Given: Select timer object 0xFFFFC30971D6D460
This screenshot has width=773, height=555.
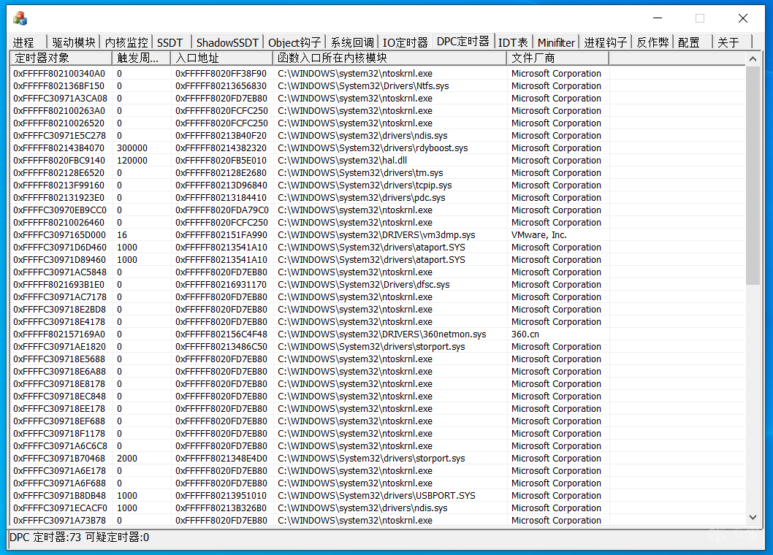Looking at the screenshot, I should 60,248.
